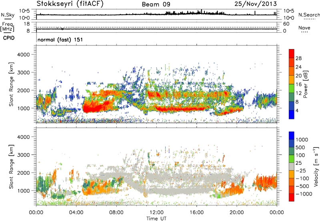Click the '60' Nave axis label
This screenshot has width=320, height=221.
tap(286, 24)
